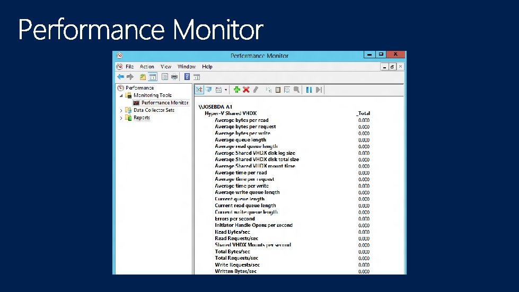
Task: Select Average time per read counter
Action: click(x=241, y=173)
